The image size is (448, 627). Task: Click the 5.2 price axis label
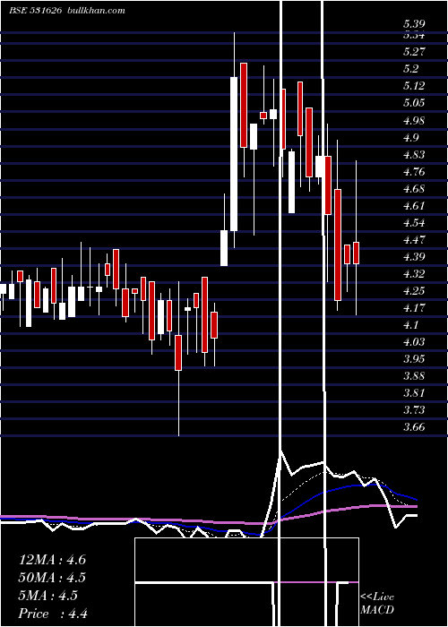411,69
